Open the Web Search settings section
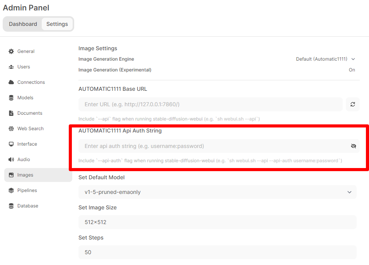 (38, 129)
